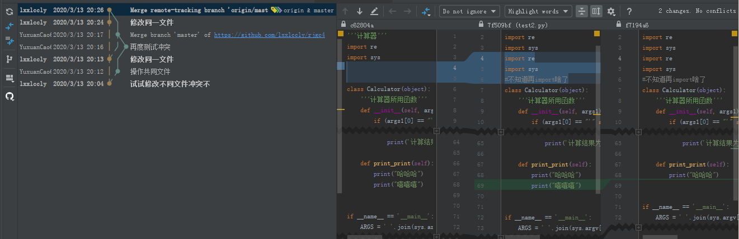The image size is (739, 239).
Task: Open the 'Do not ignore' dropdown
Action: point(470,11)
